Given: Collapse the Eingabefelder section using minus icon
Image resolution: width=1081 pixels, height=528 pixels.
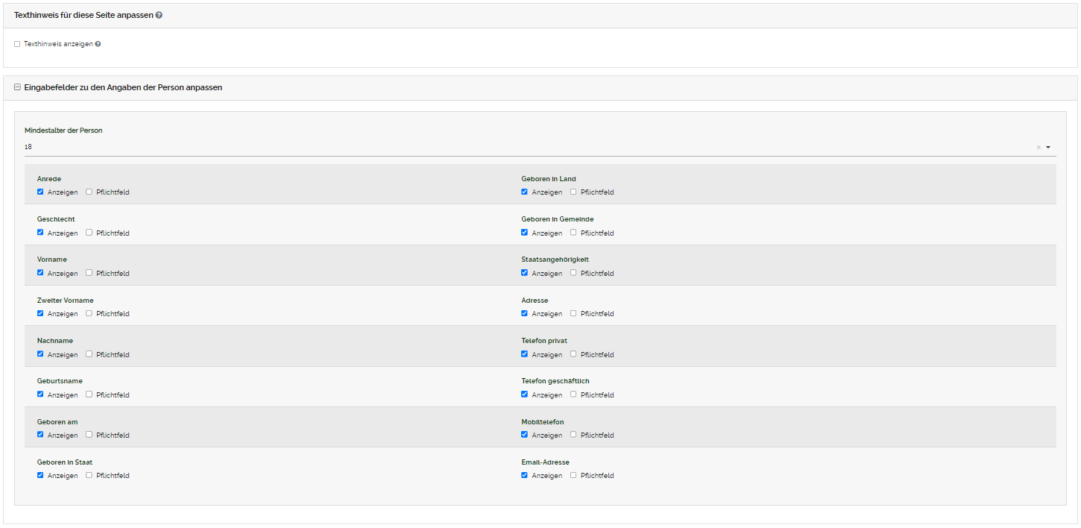Looking at the screenshot, I should pos(17,87).
